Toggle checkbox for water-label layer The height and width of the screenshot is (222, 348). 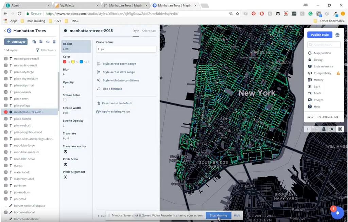(6, 172)
